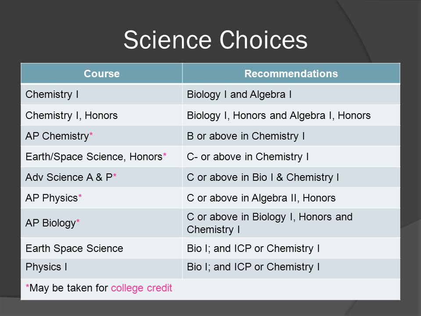
Task: Click the AP Physics course cell
Action: pyautogui.click(x=101, y=198)
